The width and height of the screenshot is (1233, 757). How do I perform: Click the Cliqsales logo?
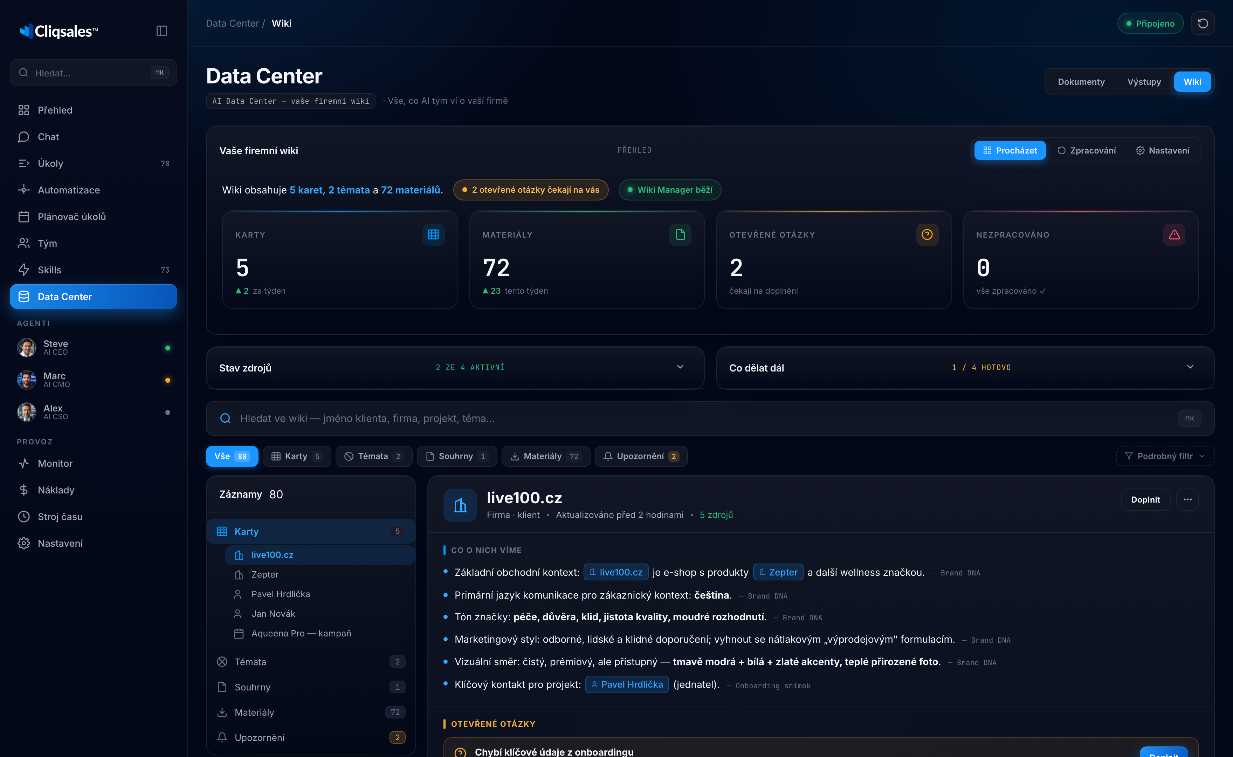tap(58, 31)
